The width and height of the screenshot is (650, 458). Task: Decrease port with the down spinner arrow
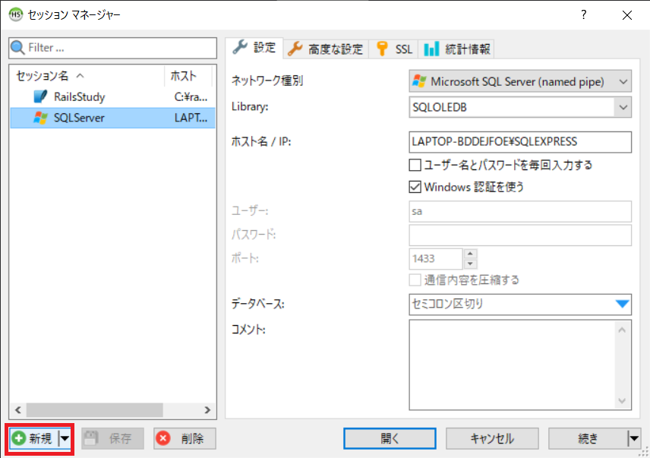pyautogui.click(x=470, y=264)
